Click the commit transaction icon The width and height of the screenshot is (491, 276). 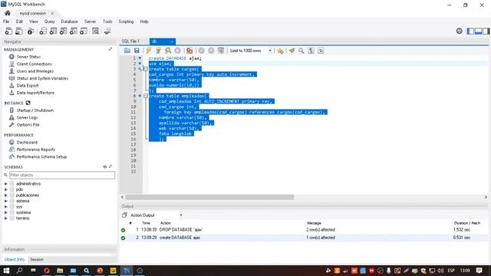pyautogui.click(x=201, y=51)
